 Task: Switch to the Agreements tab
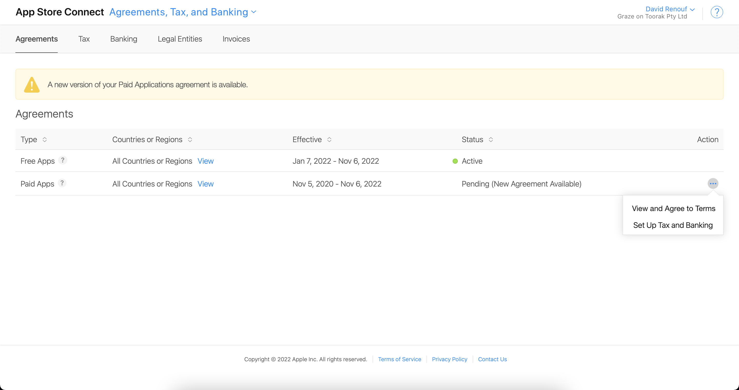point(36,39)
